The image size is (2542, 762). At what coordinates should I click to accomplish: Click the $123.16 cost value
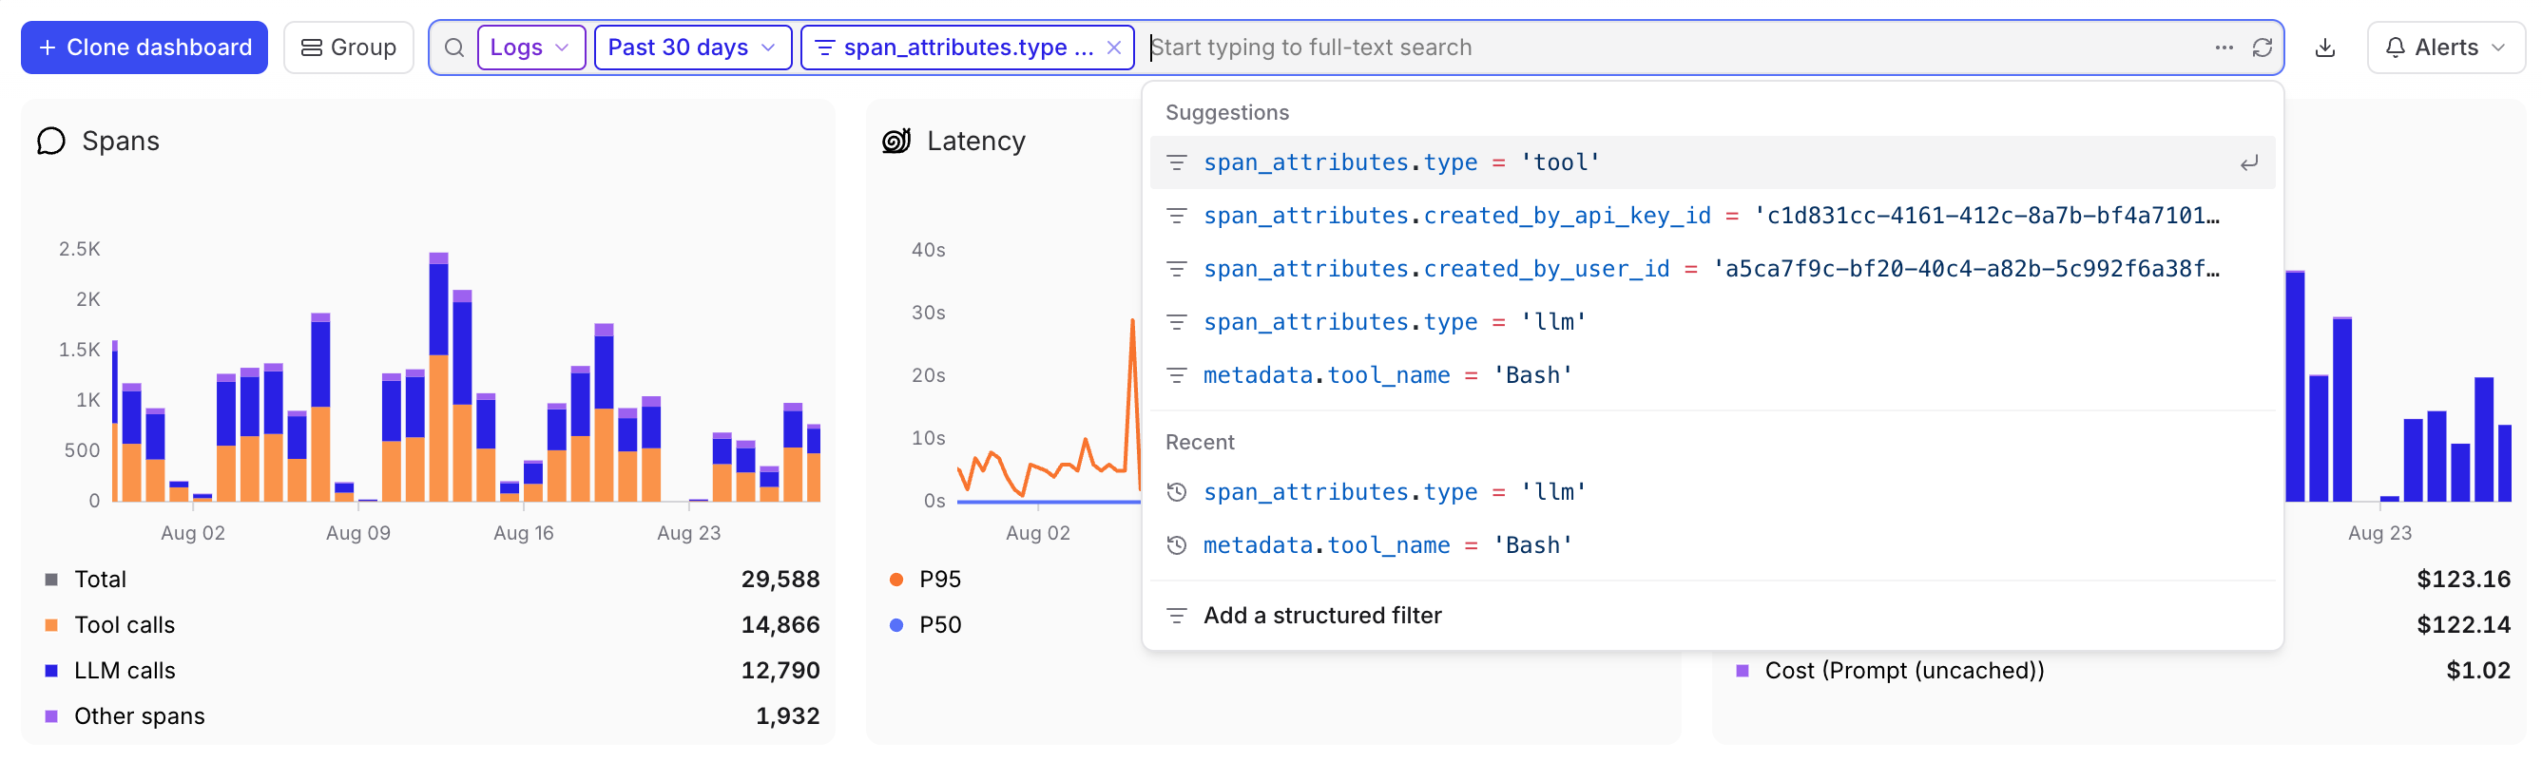2463,580
